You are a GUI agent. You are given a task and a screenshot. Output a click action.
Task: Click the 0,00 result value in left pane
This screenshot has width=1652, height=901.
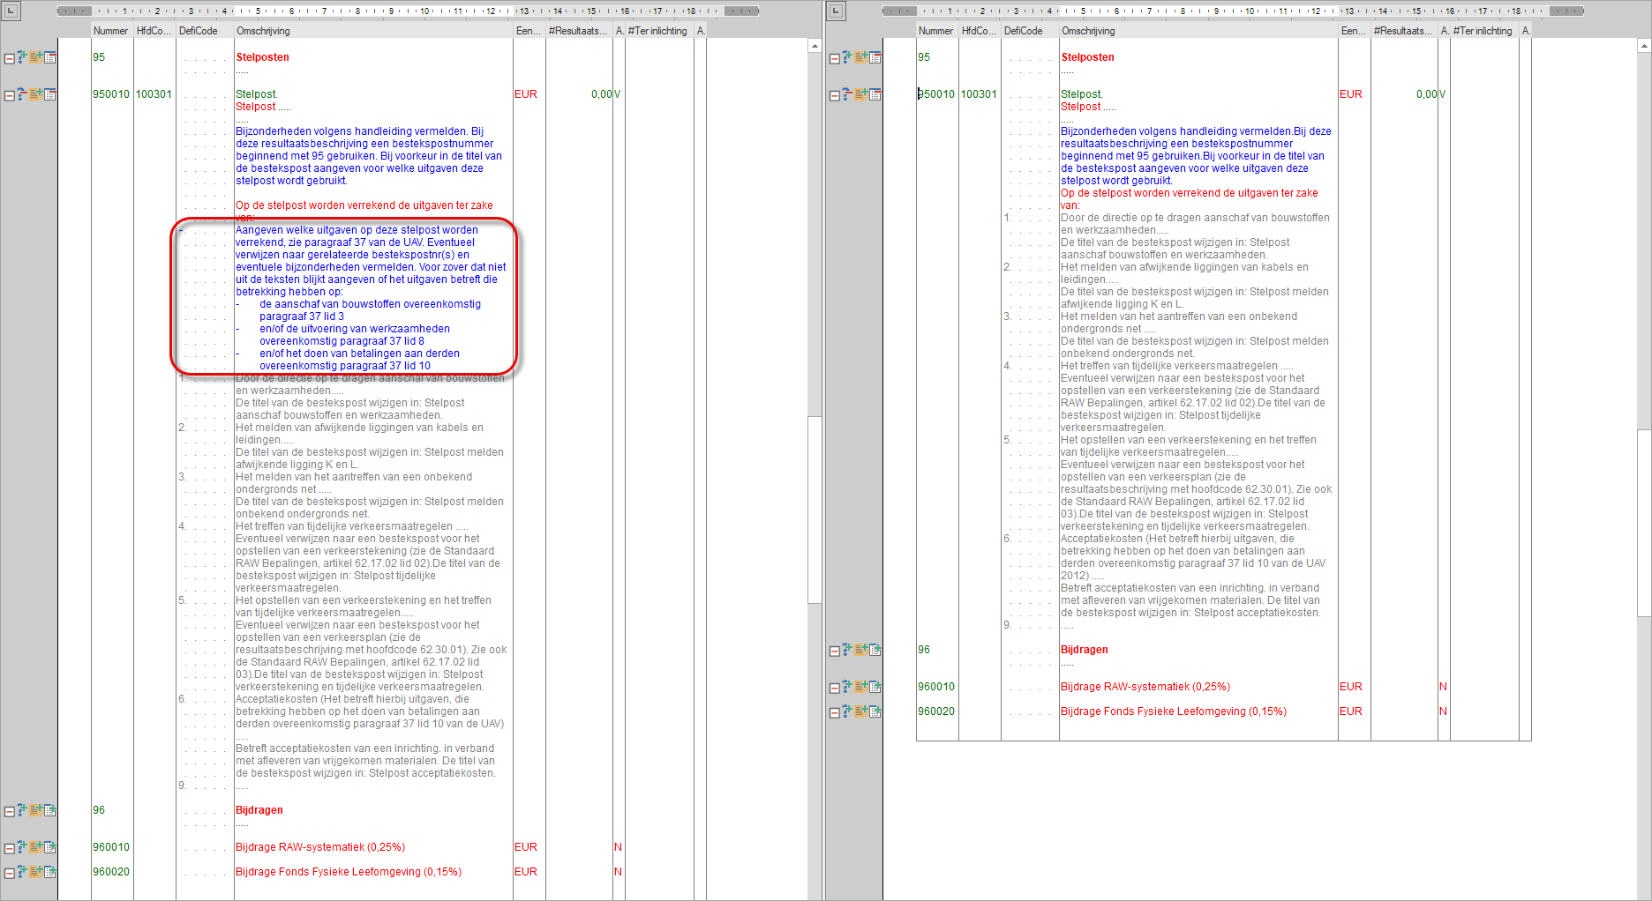(601, 94)
